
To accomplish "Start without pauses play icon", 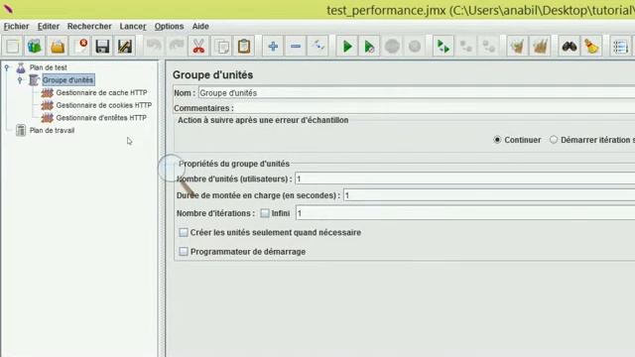I will click(369, 47).
